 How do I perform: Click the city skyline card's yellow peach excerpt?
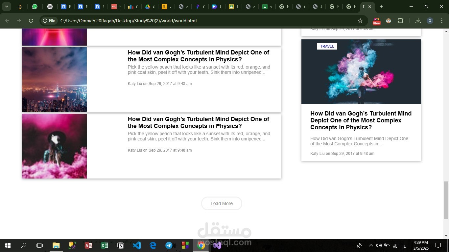click(199, 70)
